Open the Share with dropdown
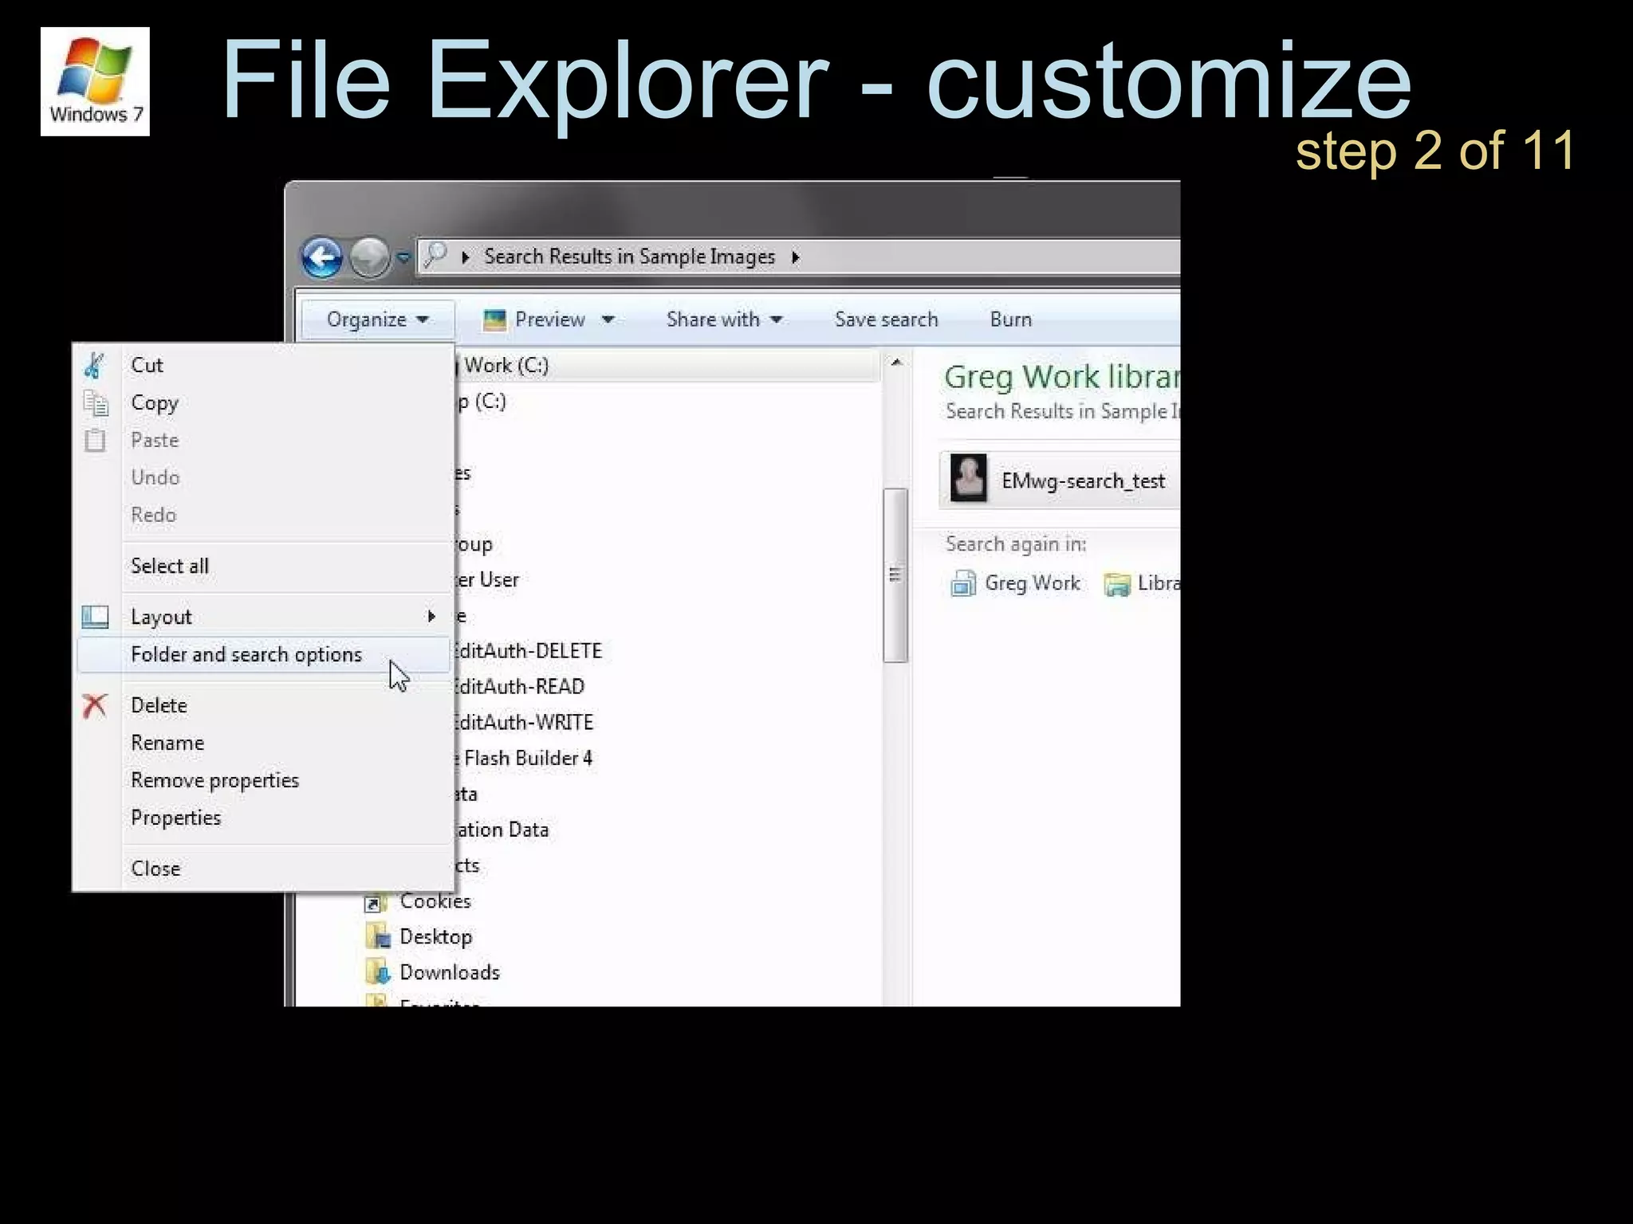Image resolution: width=1633 pixels, height=1224 pixels. tap(723, 320)
